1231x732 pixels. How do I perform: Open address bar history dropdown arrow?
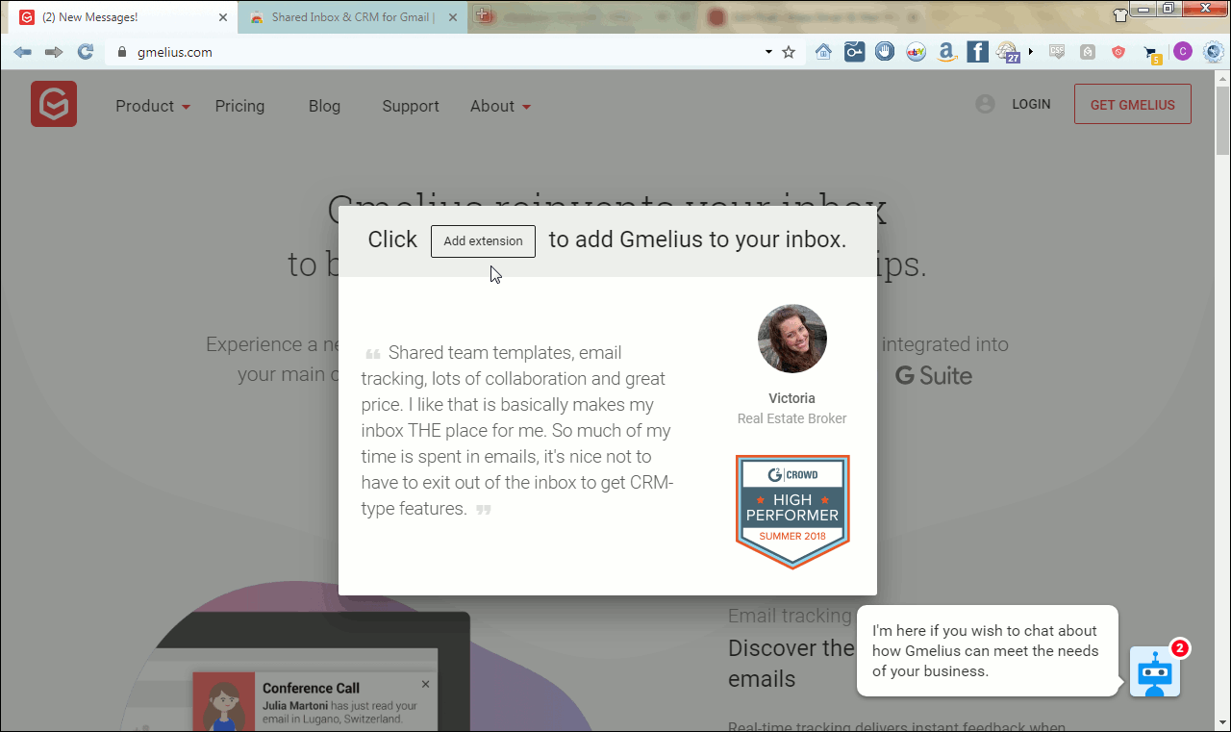click(768, 52)
